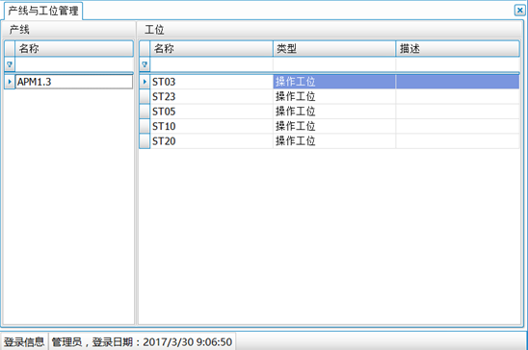The image size is (528, 350).
Task: Click row header of ST20 row
Action: (x=145, y=141)
